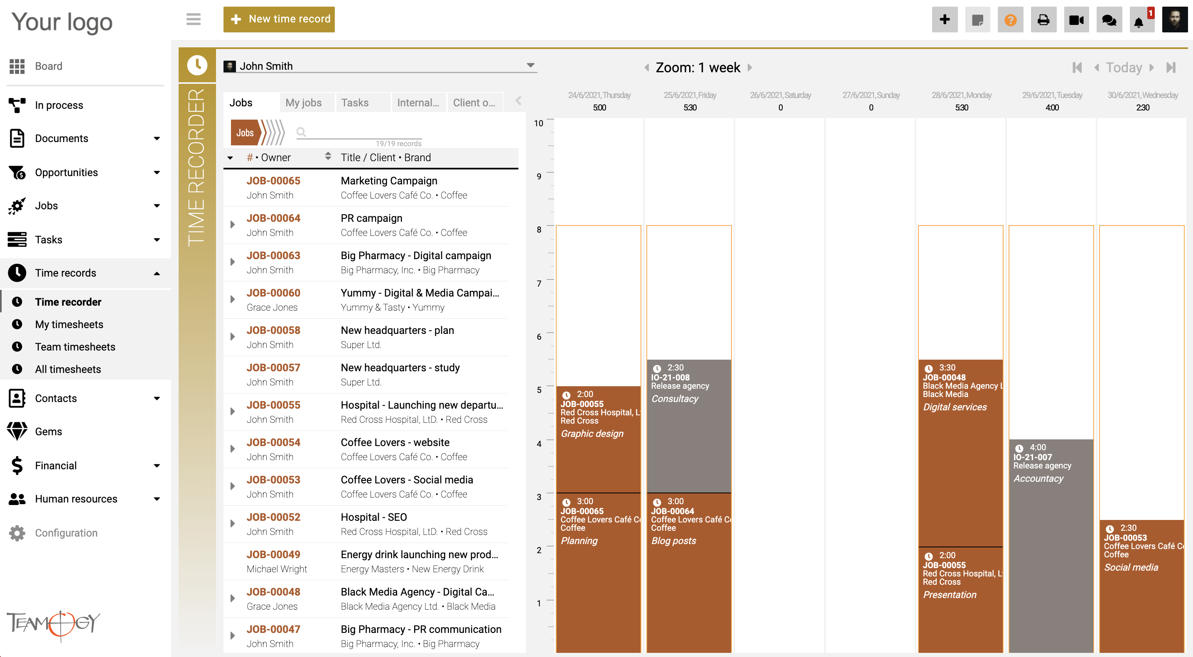This screenshot has height=657, width=1193.
Task: Sort by Owner column arrows
Action: (328, 156)
